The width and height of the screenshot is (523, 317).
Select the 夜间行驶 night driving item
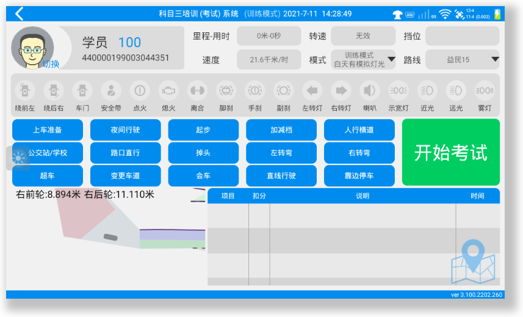125,129
